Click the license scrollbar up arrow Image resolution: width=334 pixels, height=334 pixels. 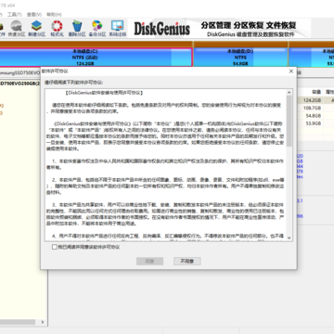289,92
